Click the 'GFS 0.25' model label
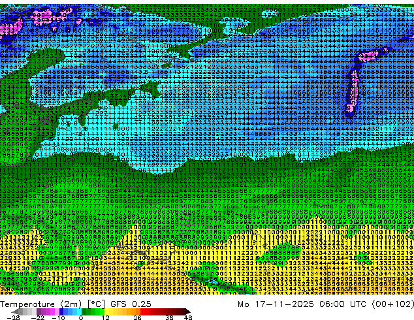The height and width of the screenshot is (320, 414). [x=131, y=304]
